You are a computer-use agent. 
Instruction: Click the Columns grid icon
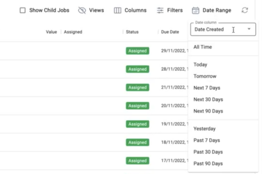pyautogui.click(x=118, y=10)
